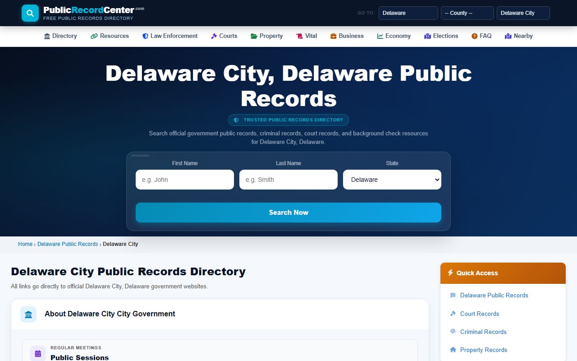Click the PublicRecordCenter magnifier logo icon
This screenshot has height=361, width=577.
pos(30,13)
